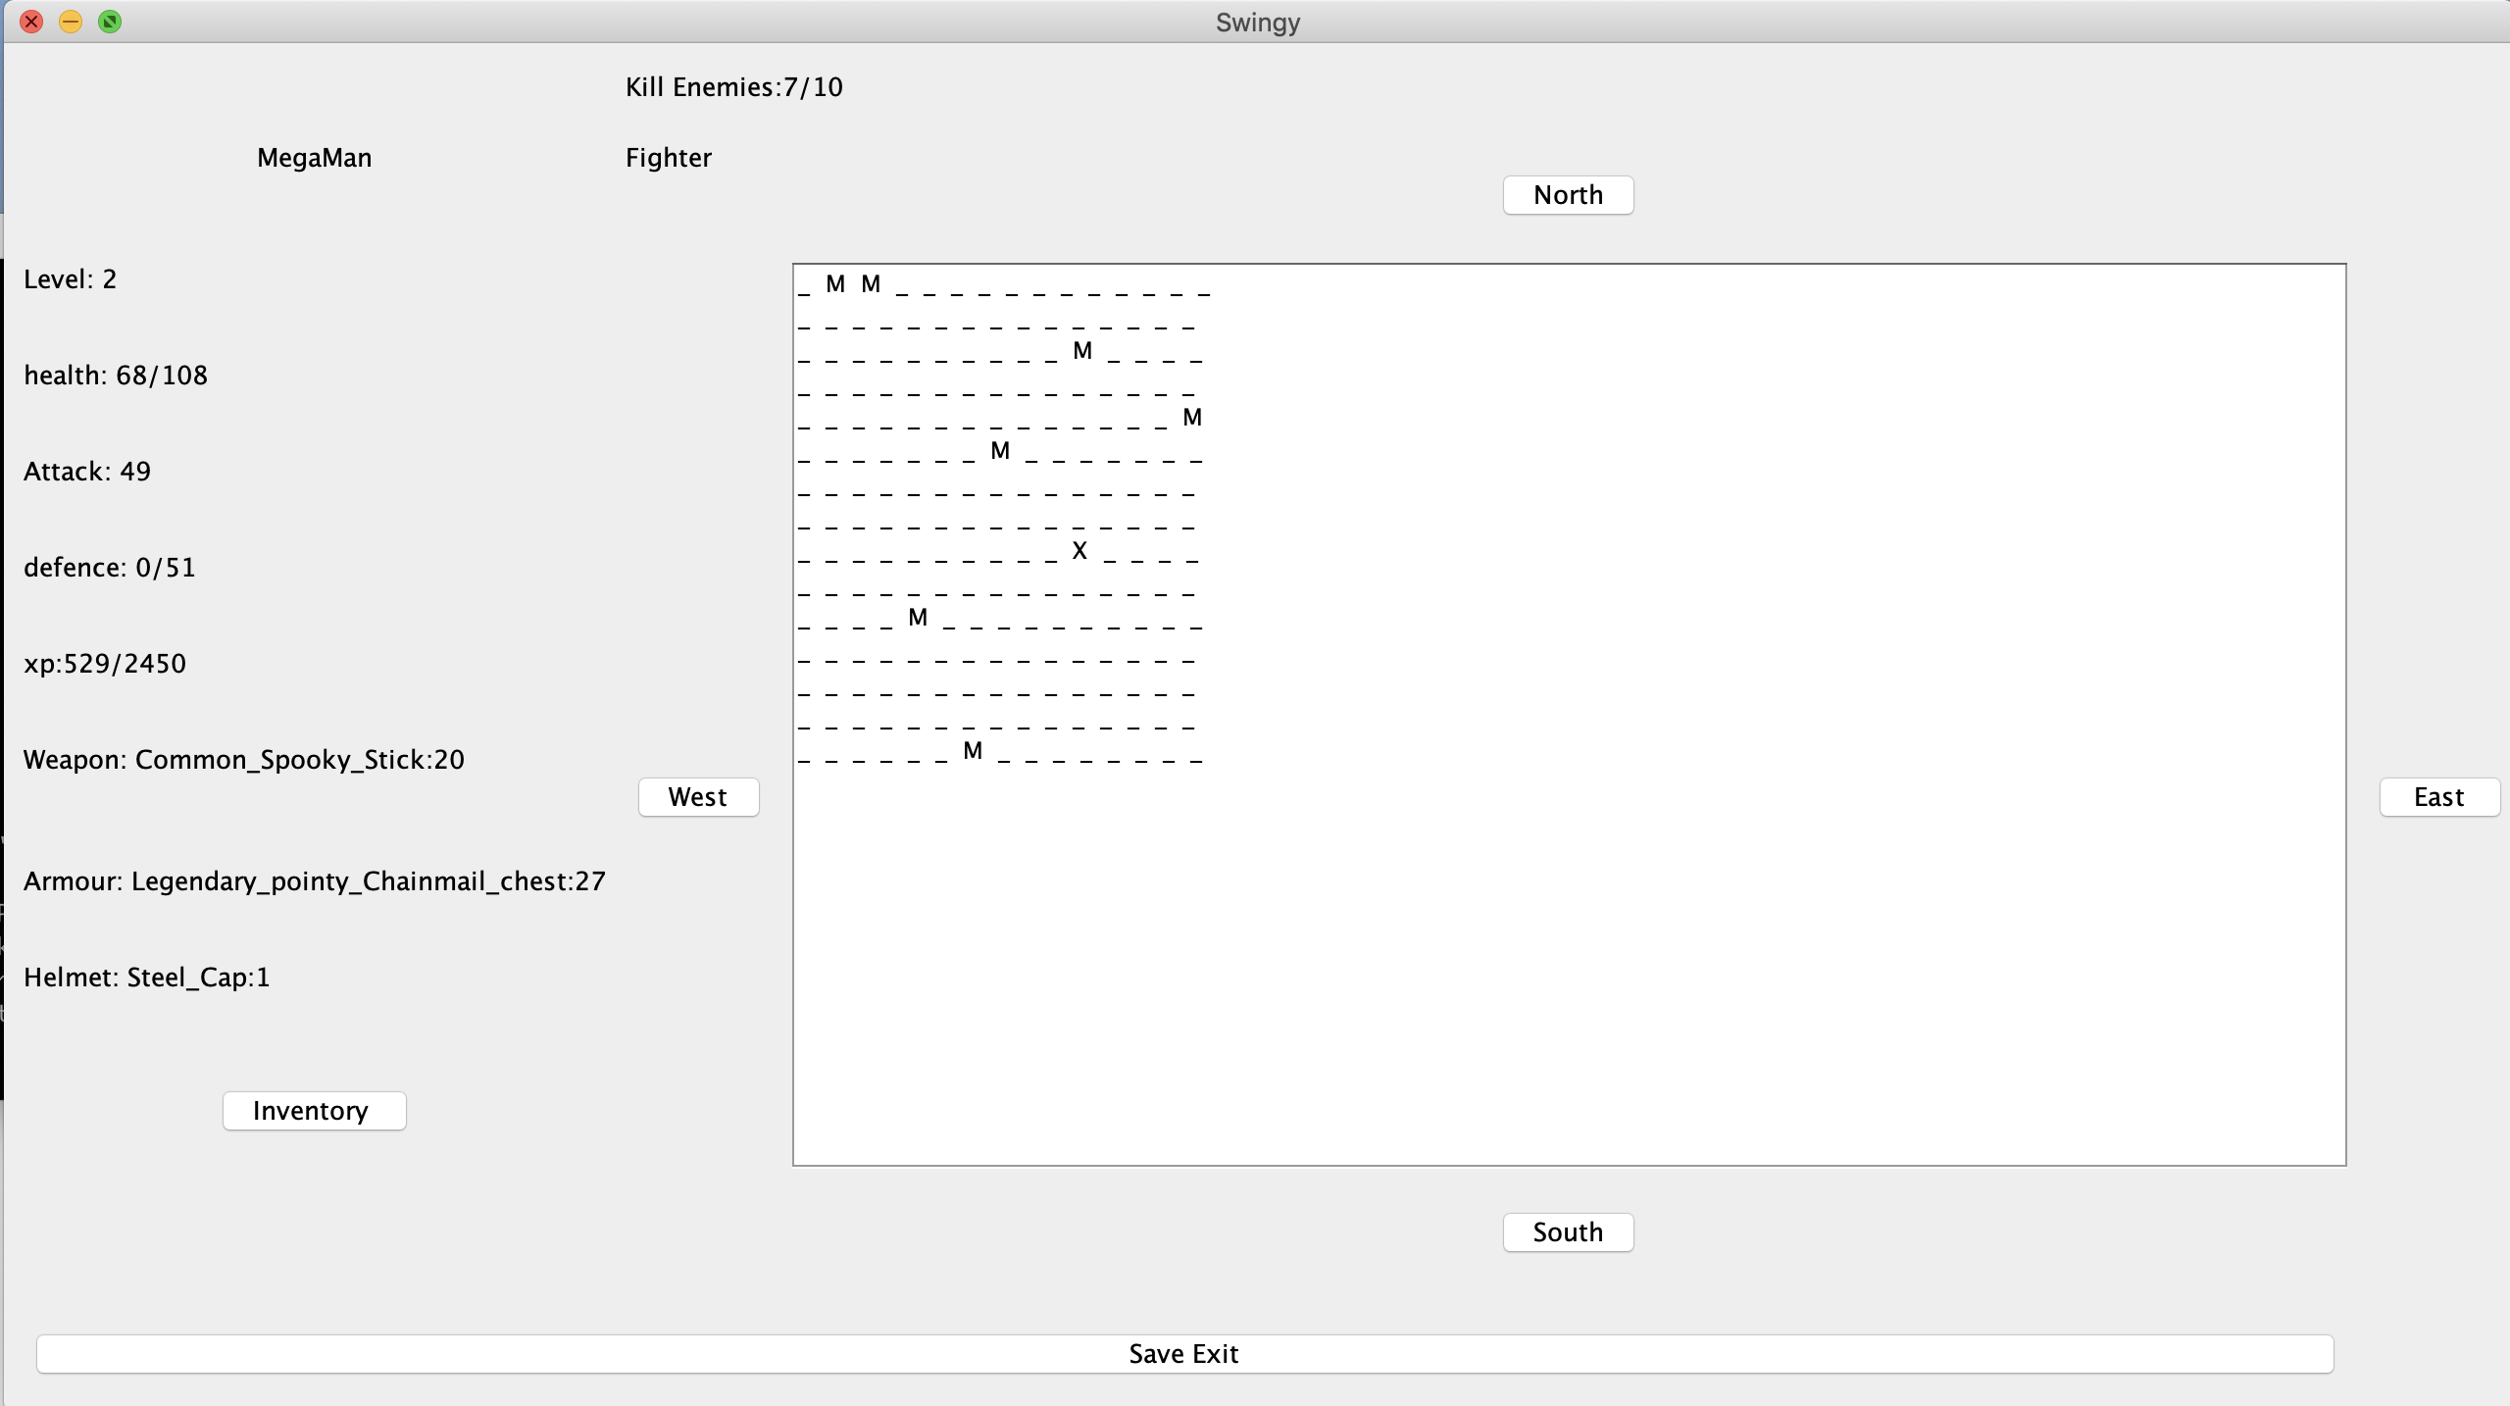Move the hero South
Screen dimensions: 2510x1406
pos(1568,1232)
